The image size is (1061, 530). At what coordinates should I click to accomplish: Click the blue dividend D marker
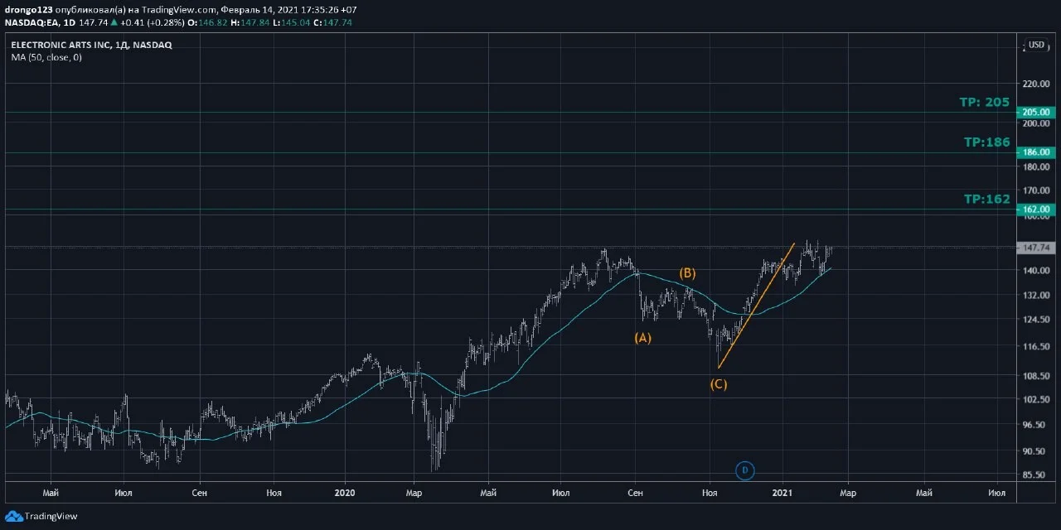click(x=744, y=470)
